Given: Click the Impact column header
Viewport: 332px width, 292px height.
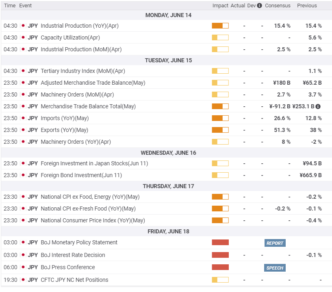Looking at the screenshot, I should [220, 6].
